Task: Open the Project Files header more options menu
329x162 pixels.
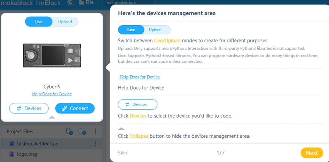Action: pyautogui.click(x=95, y=131)
